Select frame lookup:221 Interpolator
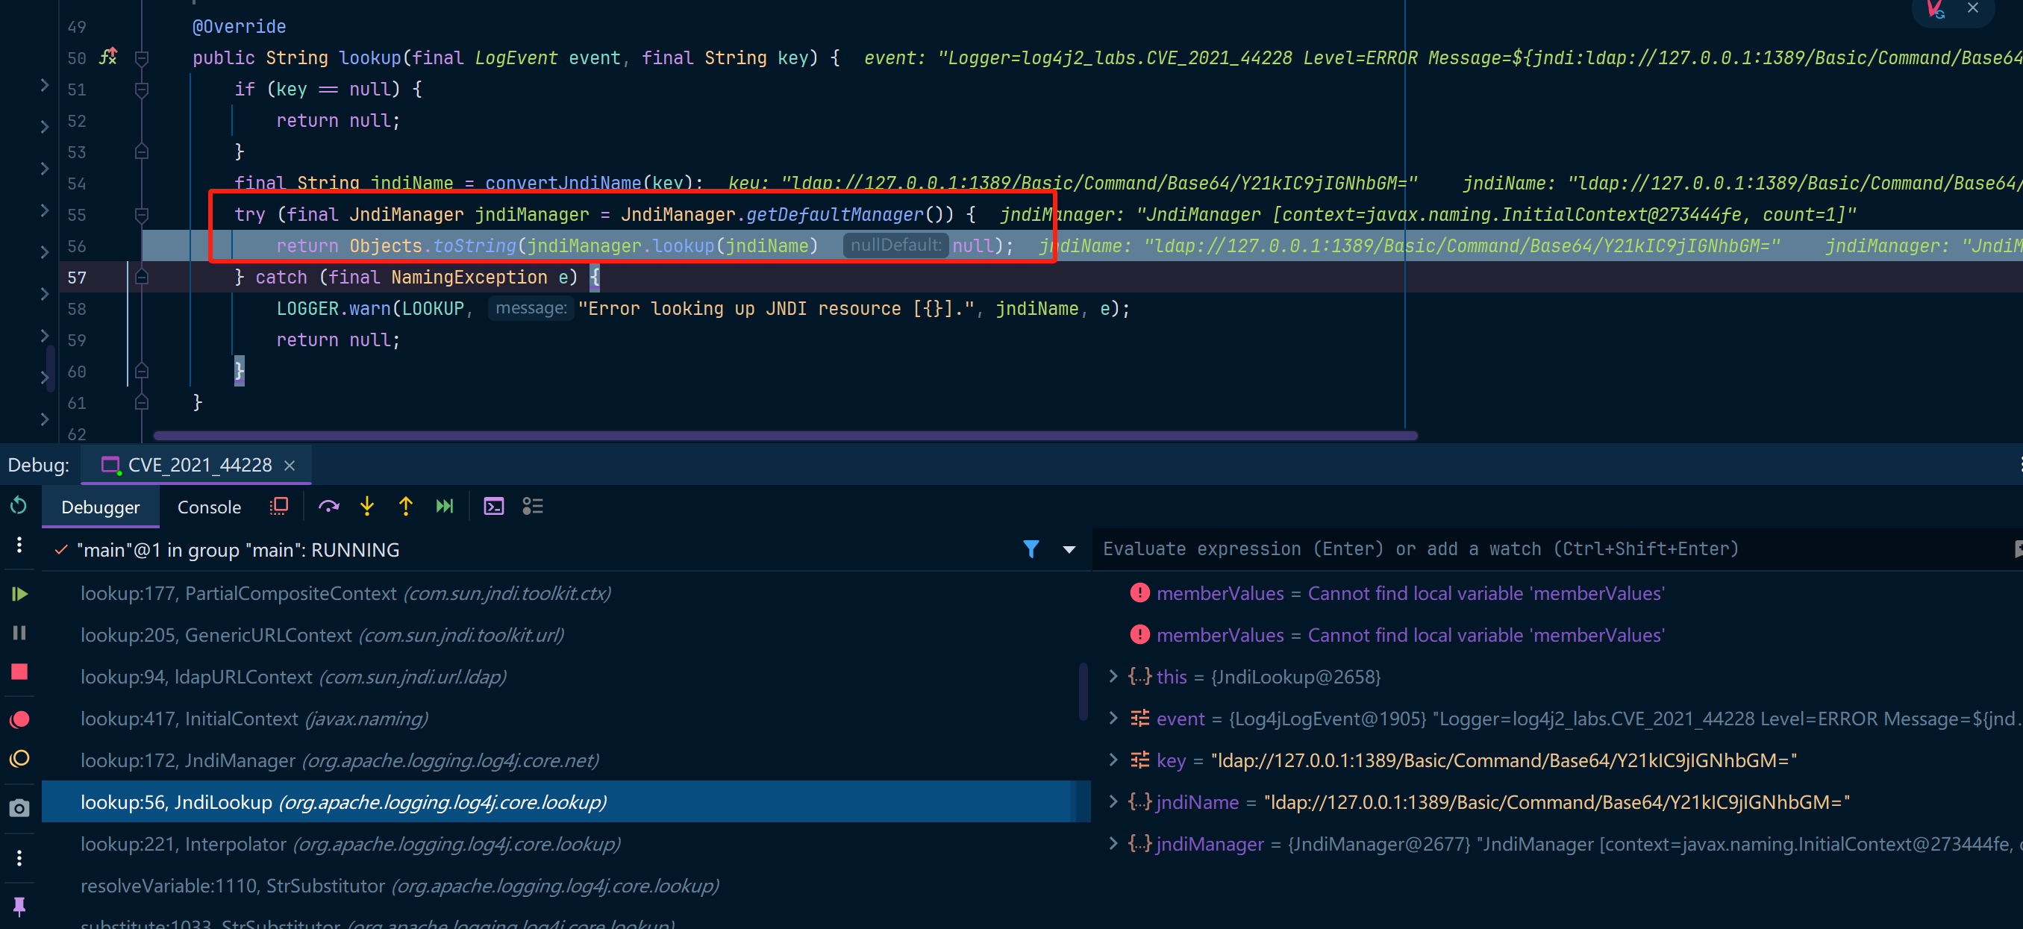 [x=566, y=843]
